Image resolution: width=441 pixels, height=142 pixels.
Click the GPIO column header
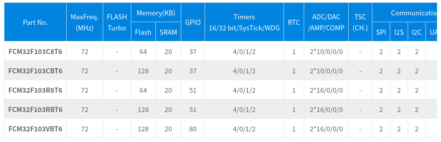(x=193, y=22)
